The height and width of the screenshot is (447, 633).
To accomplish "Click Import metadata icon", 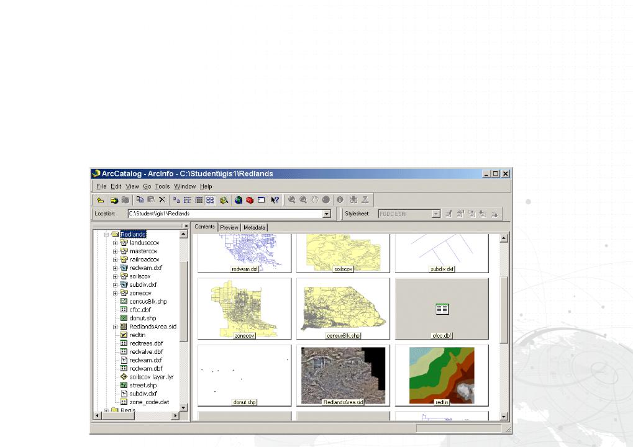I will tap(483, 214).
